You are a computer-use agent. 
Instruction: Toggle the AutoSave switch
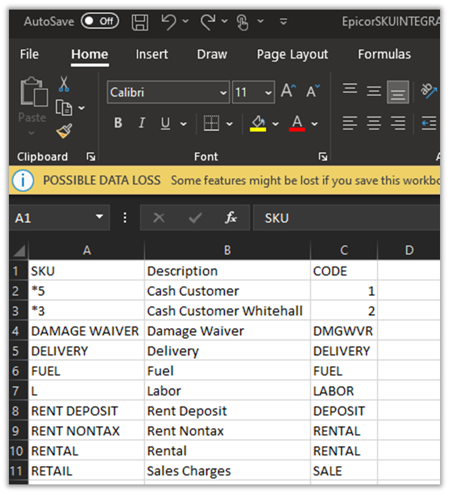coord(100,21)
